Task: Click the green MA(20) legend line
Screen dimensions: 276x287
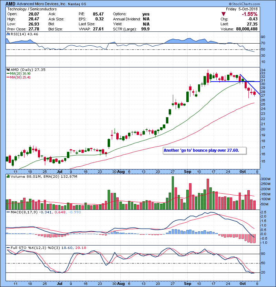Action: pos(8,74)
